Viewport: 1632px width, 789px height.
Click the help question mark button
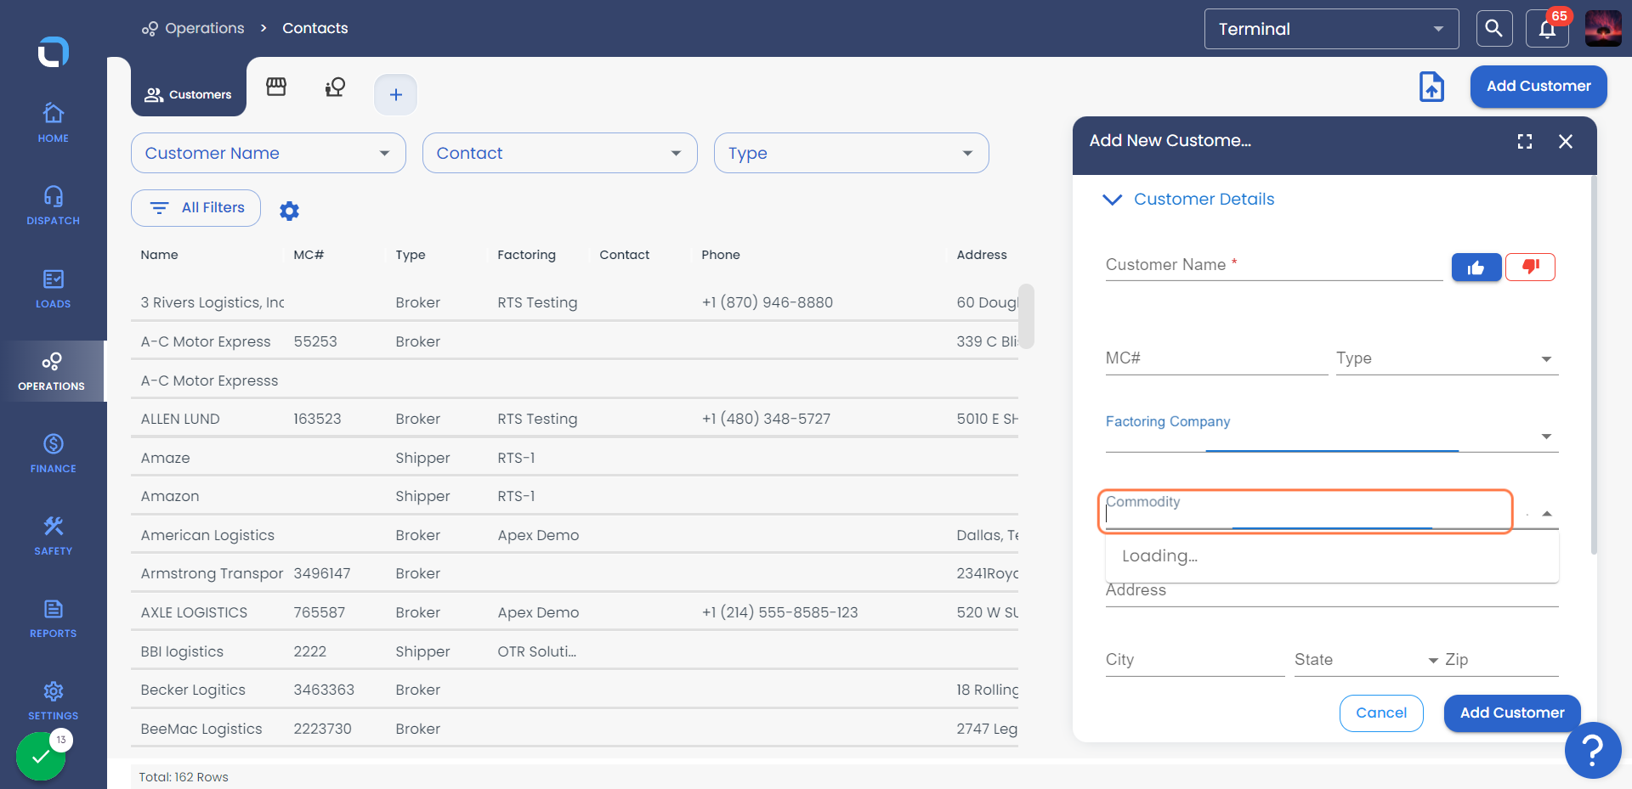tap(1592, 750)
